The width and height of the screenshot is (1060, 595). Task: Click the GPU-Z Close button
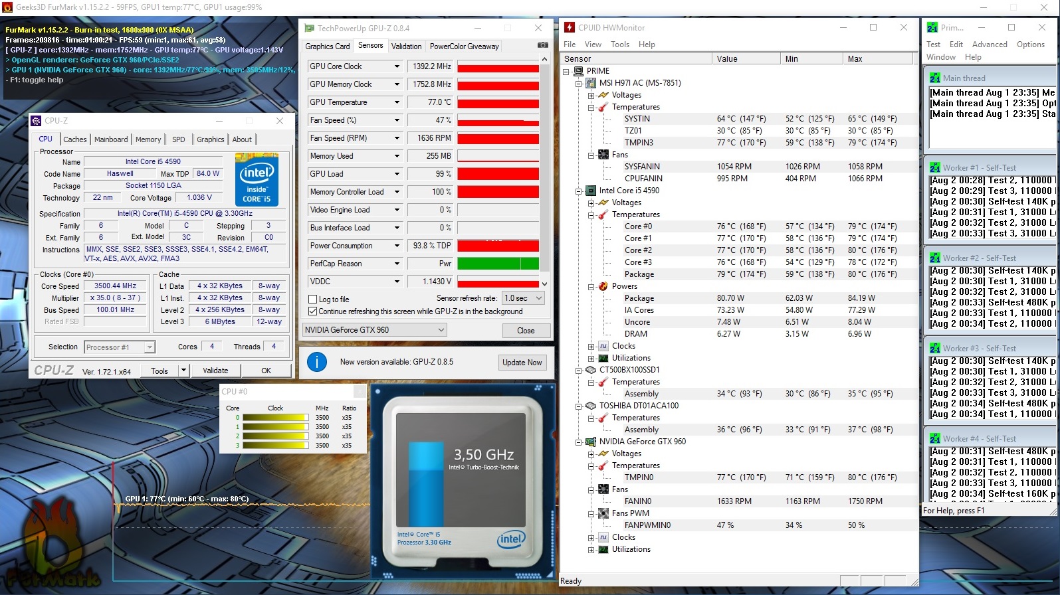(526, 331)
